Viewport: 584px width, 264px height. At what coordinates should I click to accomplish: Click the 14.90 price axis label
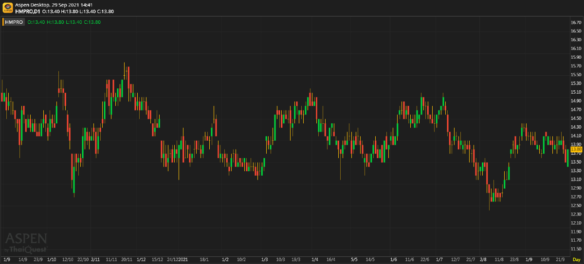pos(576,101)
